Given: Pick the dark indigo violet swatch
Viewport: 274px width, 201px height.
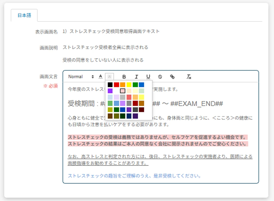Looking at the screenshot, I should (135, 116).
